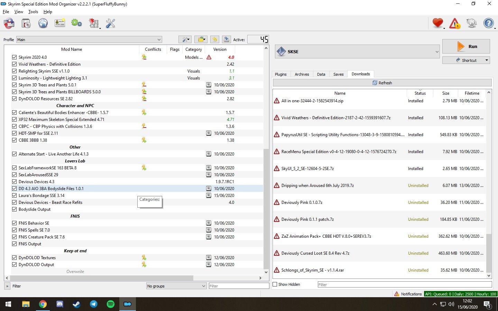Screen dimensions: 498x311
Task: Switch to the Plugins tab
Action: 280,74
